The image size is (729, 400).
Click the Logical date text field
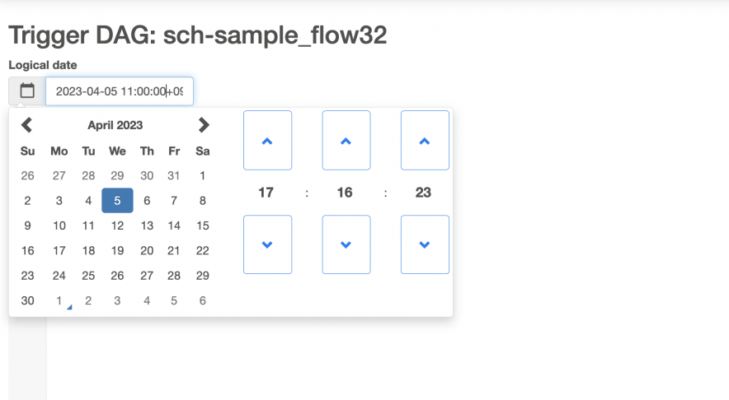pos(119,91)
